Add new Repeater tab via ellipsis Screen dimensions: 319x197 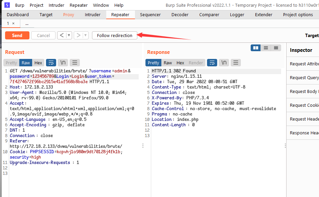27,24
